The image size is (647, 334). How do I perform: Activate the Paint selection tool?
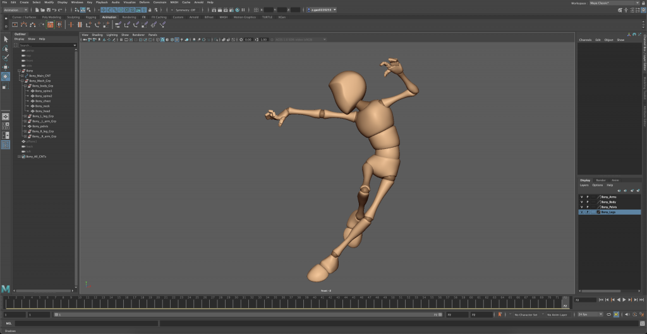point(6,57)
